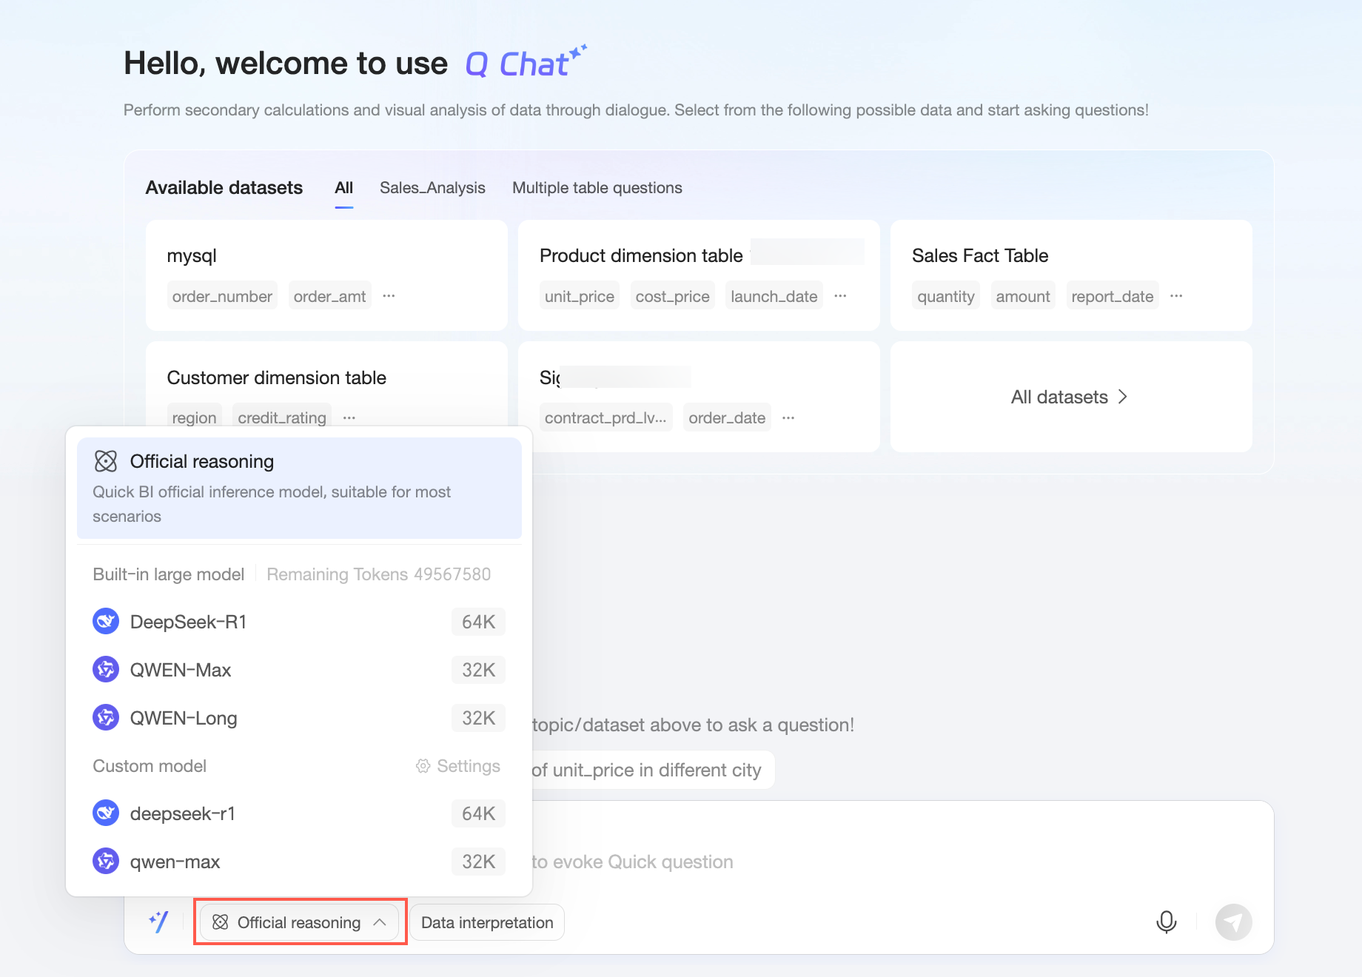Select the mysql dataset card
Screen dimensions: 1362x977
click(326, 275)
